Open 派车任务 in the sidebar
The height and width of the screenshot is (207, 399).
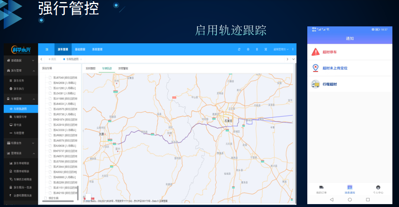[x=21, y=80]
